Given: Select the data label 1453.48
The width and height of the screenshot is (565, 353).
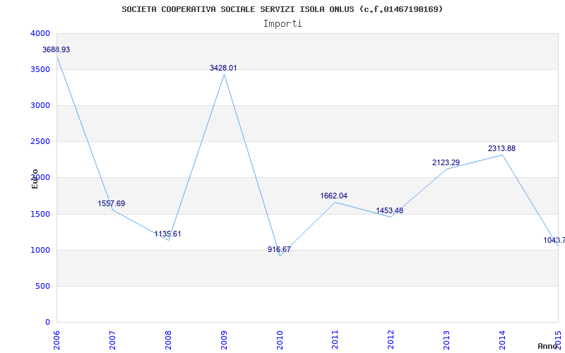Looking at the screenshot, I should tap(390, 210).
